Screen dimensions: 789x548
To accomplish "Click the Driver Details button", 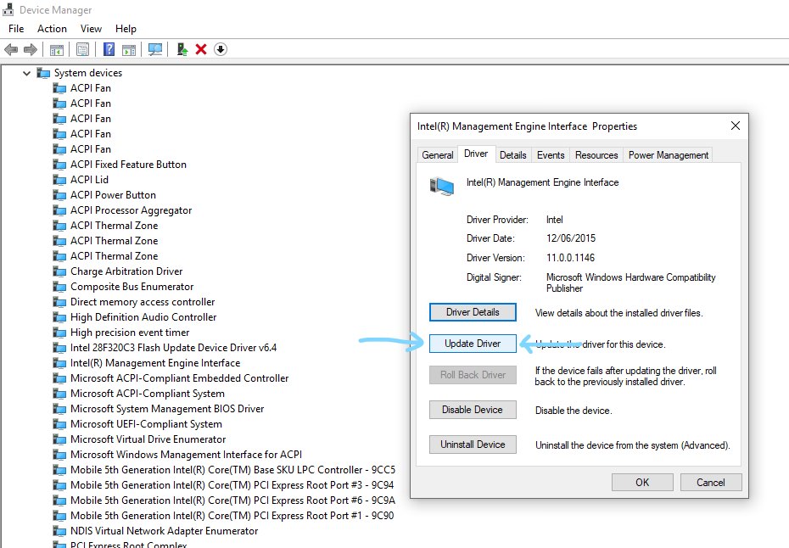I will click(473, 312).
